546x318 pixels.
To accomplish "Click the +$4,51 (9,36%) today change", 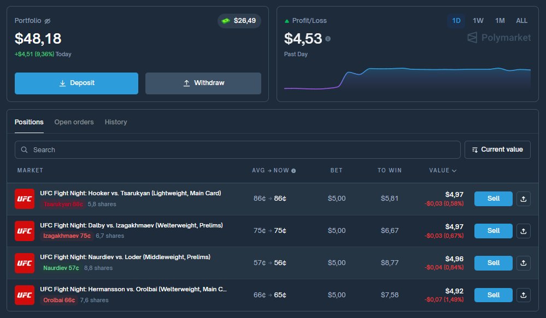I will point(34,54).
